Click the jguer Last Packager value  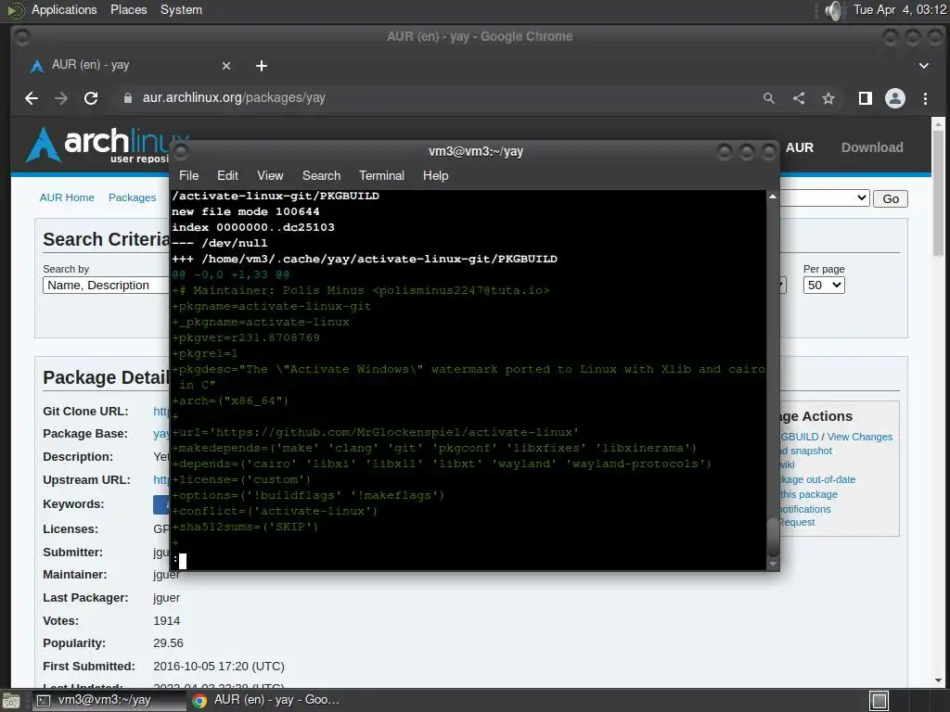click(x=167, y=598)
